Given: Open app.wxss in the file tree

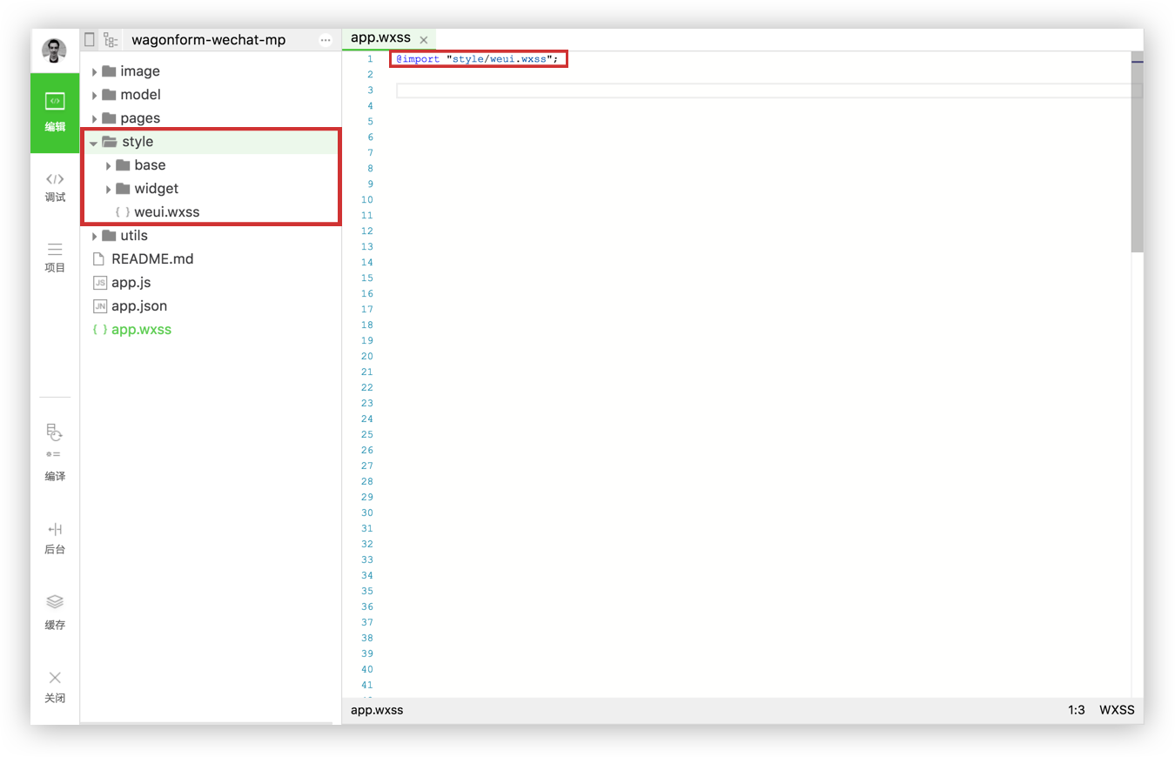Looking at the screenshot, I should coord(141,330).
